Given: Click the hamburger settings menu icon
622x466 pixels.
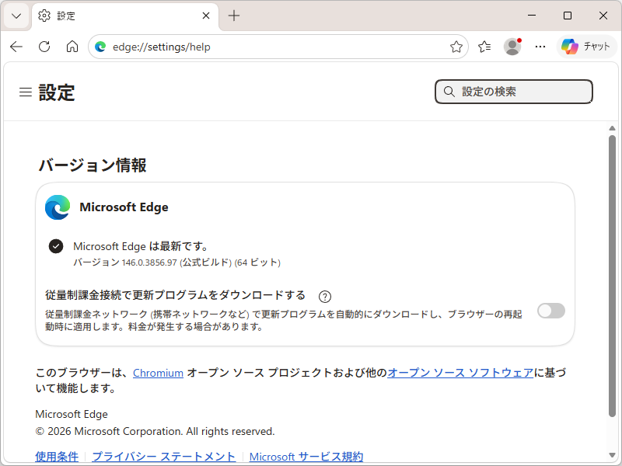Looking at the screenshot, I should (x=25, y=91).
